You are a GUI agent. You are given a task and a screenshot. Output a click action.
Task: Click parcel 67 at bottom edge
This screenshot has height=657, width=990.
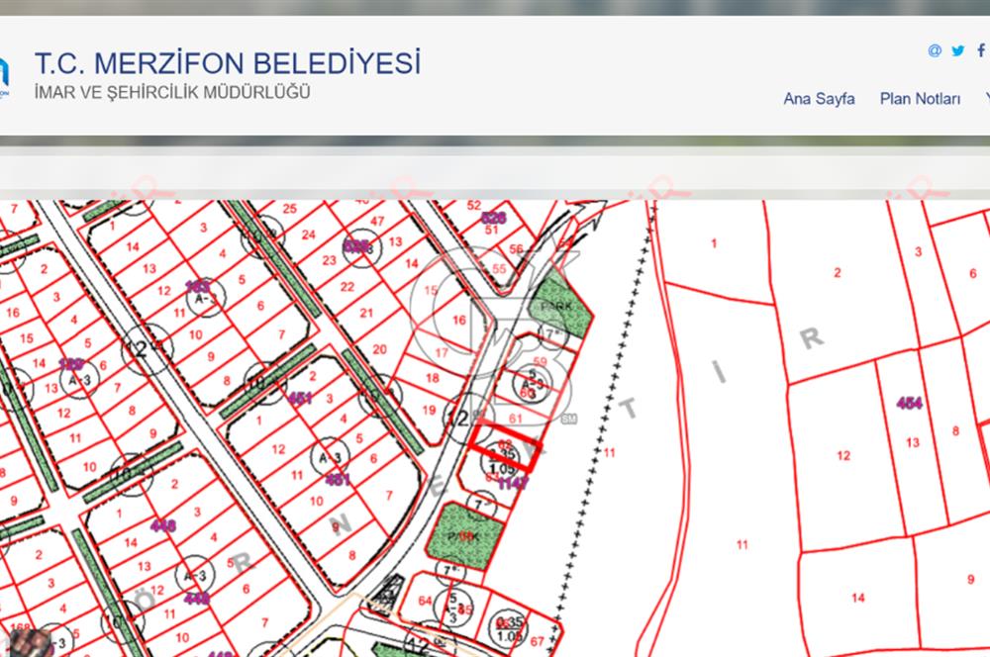tap(538, 642)
